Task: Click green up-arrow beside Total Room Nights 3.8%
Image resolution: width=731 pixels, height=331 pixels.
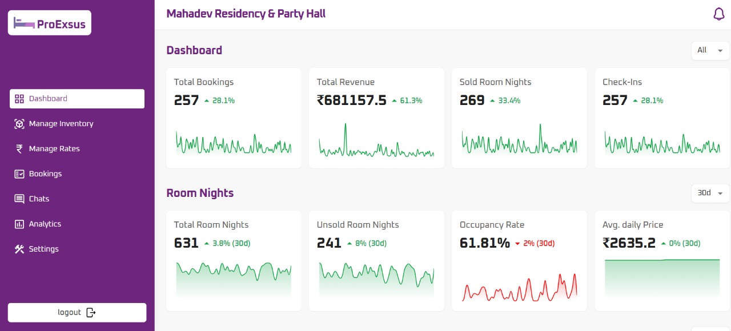Action: (206, 243)
